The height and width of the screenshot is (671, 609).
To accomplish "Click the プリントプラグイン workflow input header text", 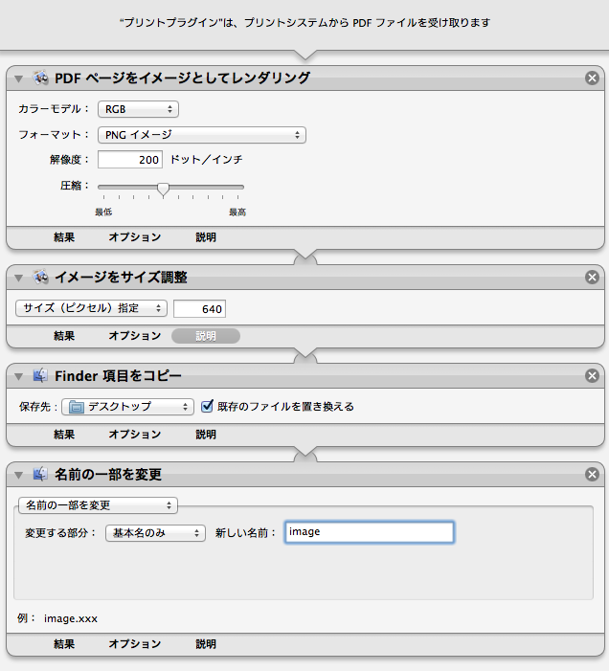I will click(x=304, y=23).
